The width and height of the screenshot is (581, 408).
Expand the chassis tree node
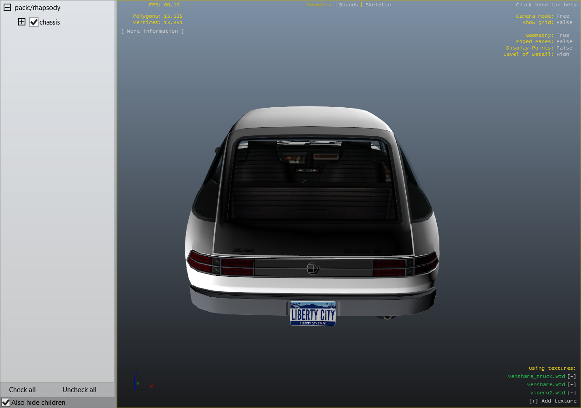pos(22,22)
